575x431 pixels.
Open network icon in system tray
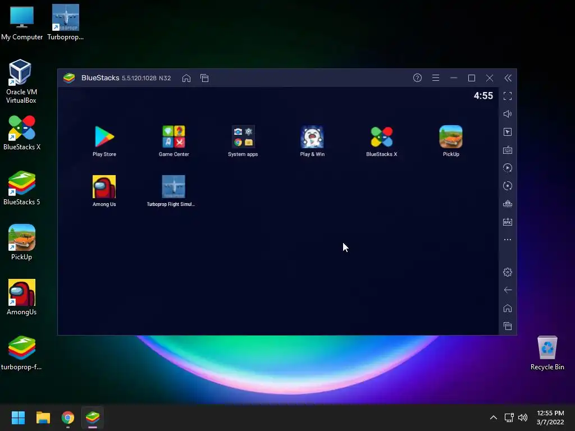click(509, 418)
